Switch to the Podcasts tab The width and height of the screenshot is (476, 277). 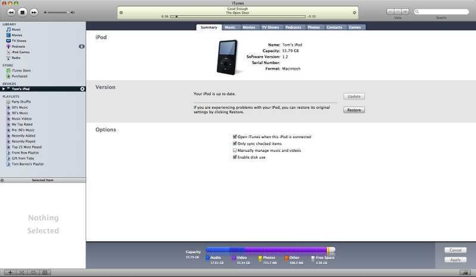(x=293, y=27)
